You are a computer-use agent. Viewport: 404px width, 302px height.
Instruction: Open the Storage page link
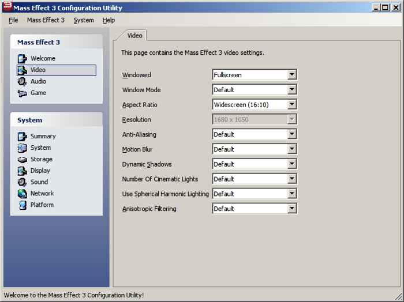pyautogui.click(x=41, y=159)
